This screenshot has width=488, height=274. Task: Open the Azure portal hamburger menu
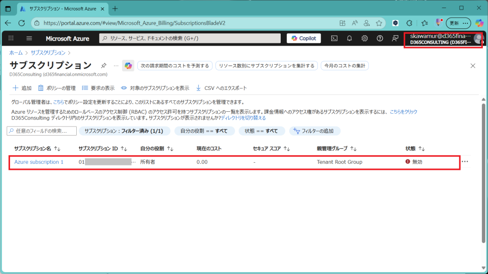coord(29,39)
